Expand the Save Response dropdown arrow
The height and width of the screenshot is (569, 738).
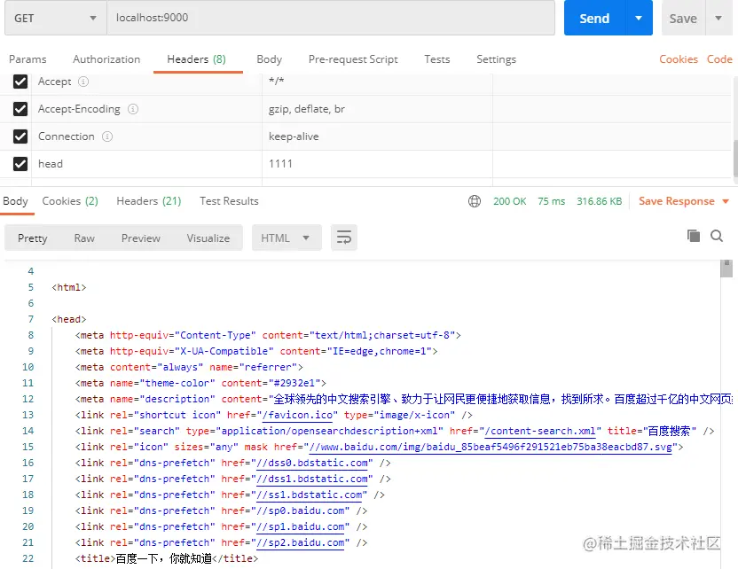coord(726,201)
